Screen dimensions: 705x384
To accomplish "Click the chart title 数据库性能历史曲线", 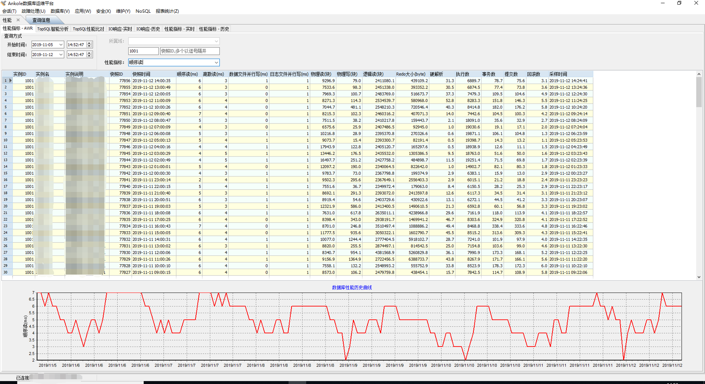I will point(352,287).
